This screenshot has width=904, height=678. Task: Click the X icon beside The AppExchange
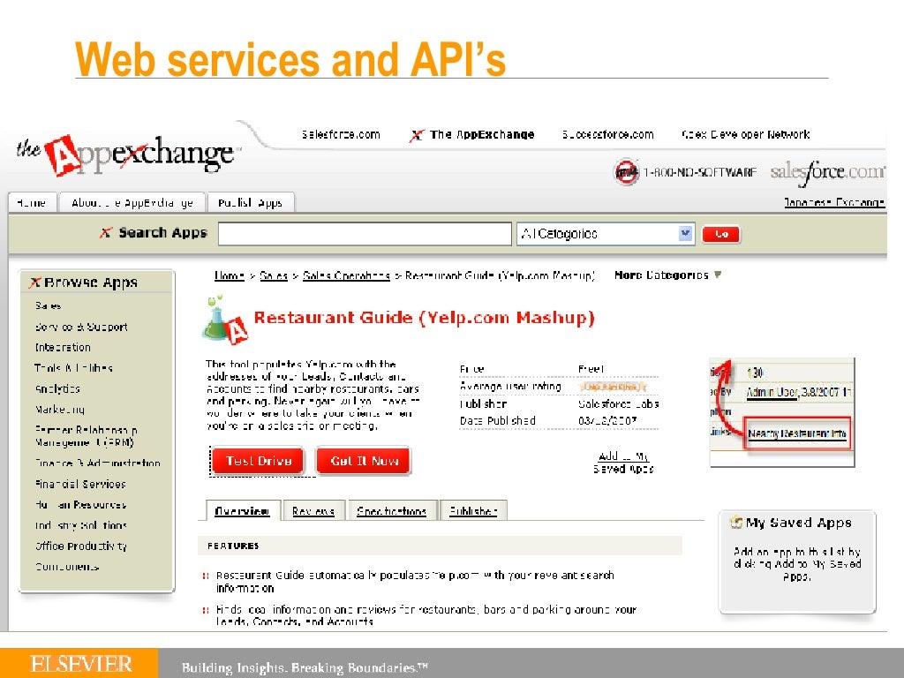417,135
